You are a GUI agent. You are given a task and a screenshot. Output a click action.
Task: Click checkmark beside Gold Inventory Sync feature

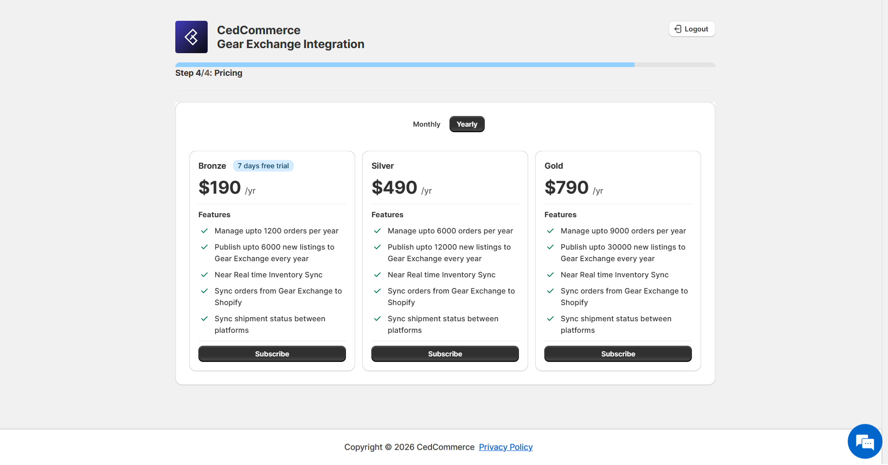point(550,275)
